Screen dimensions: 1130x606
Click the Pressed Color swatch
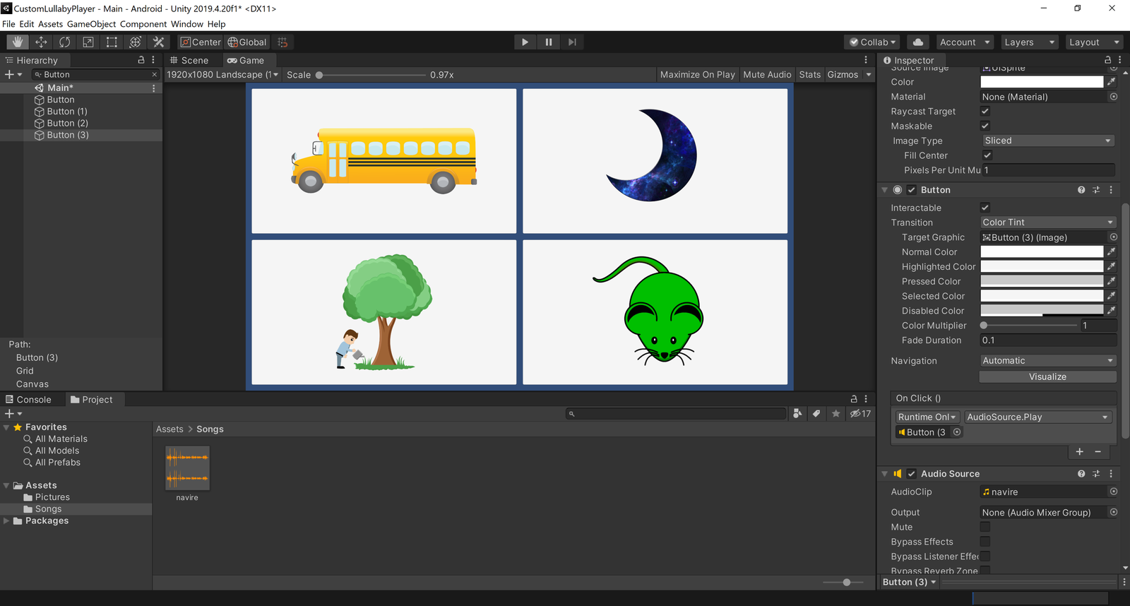pyautogui.click(x=1042, y=281)
